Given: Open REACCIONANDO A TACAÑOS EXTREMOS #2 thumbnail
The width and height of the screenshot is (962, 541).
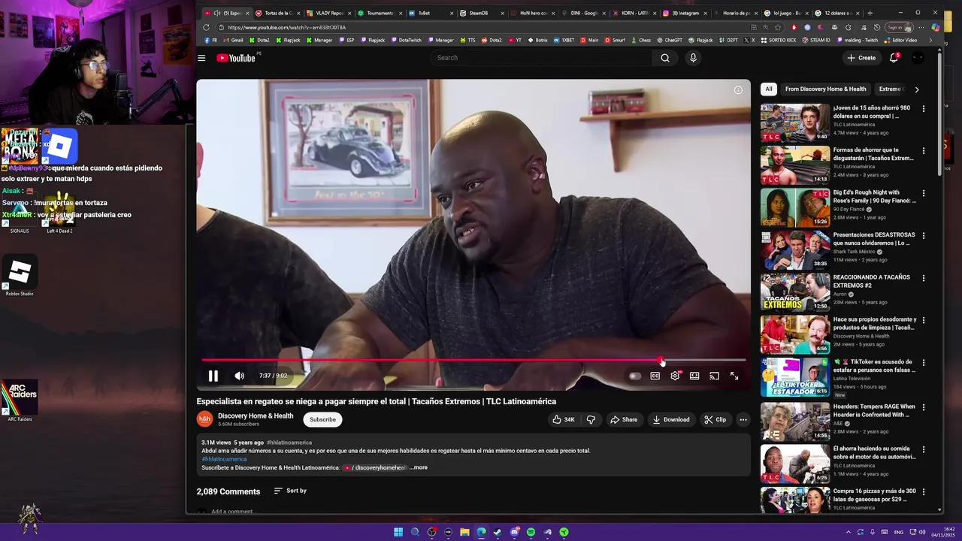Looking at the screenshot, I should point(794,292).
